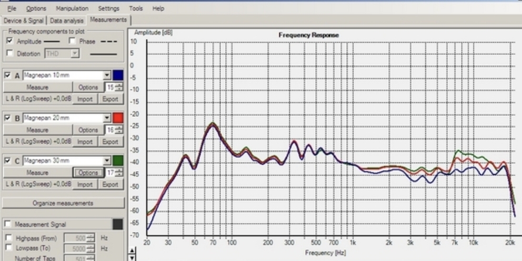Click the up arrow below the plot

[x=132, y=250]
